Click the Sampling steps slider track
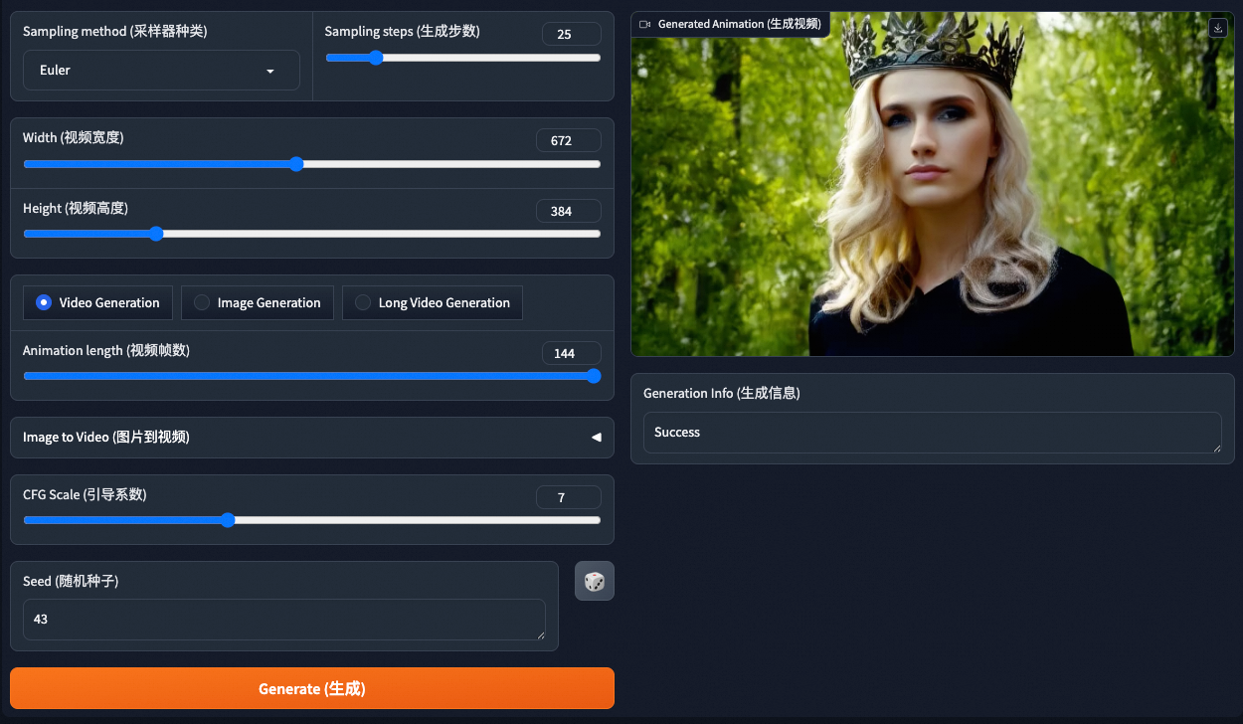This screenshot has height=724, width=1243. (x=463, y=58)
